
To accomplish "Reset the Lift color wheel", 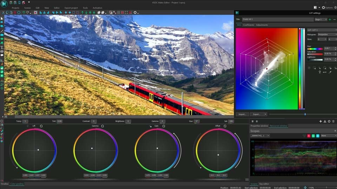I will click(41, 126).
